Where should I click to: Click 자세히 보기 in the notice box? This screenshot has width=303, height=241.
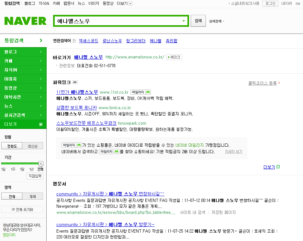coord(233,152)
